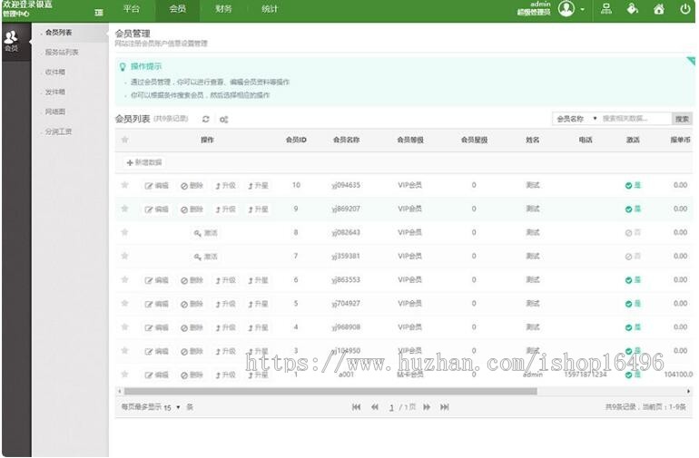The height and width of the screenshot is (458, 699).
Task: Star the row for member yj863553
Action: (125, 279)
